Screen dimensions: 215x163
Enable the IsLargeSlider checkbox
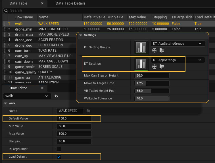(59, 149)
